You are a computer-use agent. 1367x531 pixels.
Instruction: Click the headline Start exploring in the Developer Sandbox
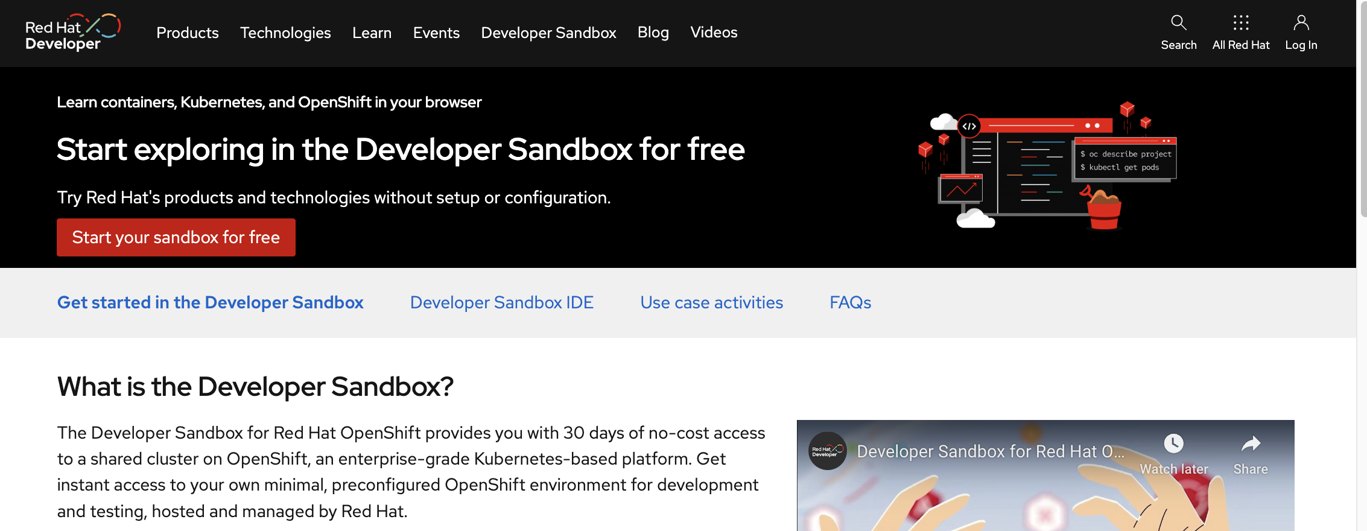pos(401,150)
